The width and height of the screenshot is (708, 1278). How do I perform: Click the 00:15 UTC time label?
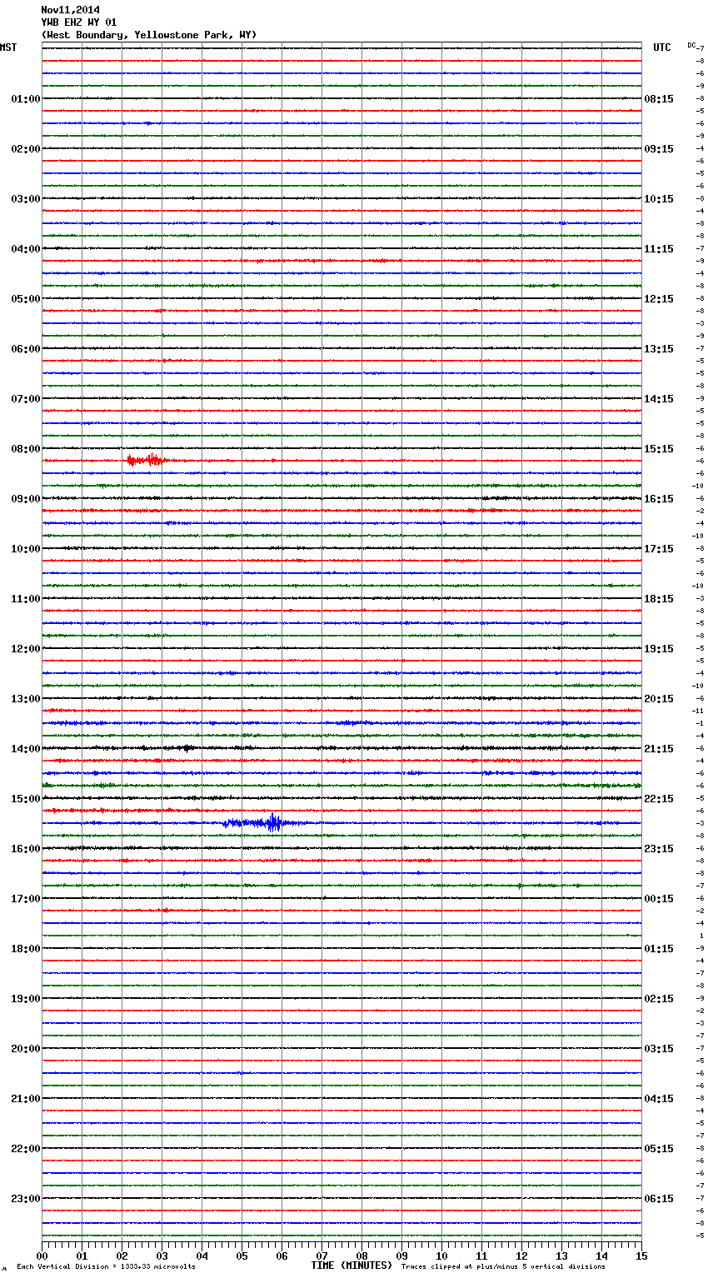point(659,899)
